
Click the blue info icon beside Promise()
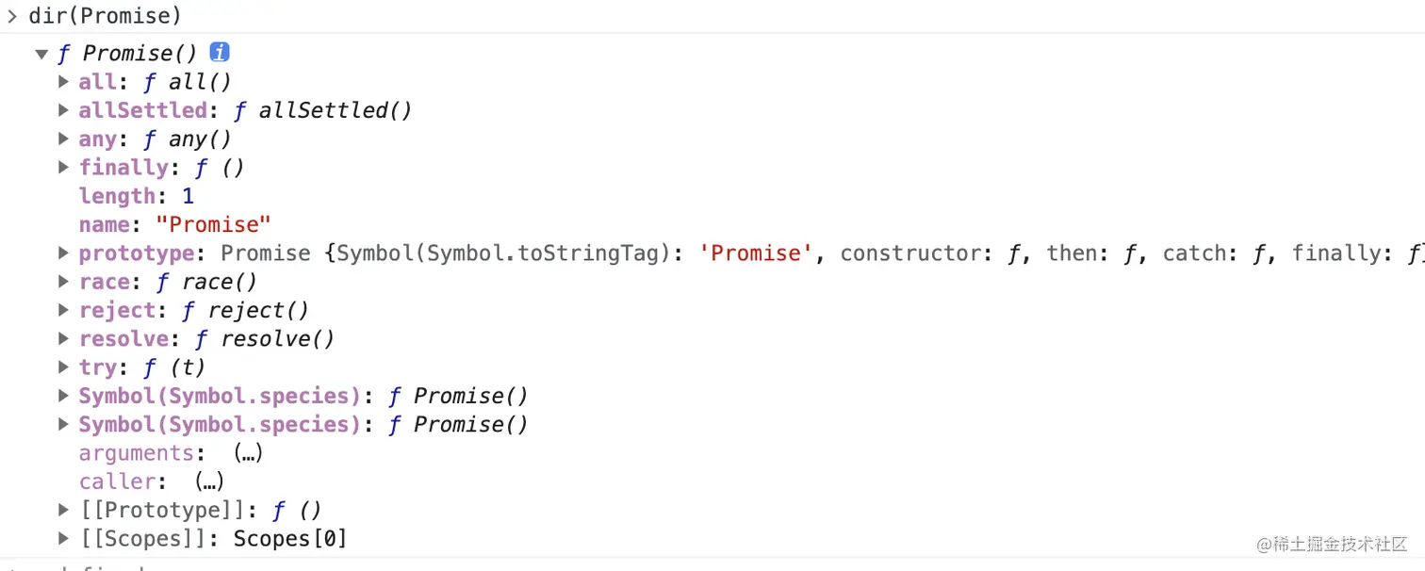click(x=220, y=53)
